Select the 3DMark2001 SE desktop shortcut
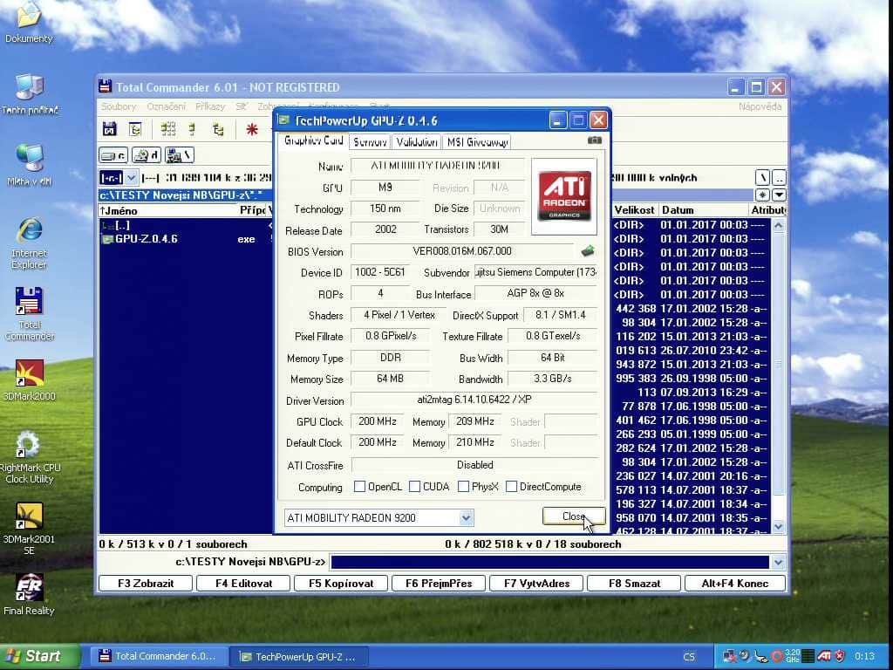893x670 pixels. 29,530
